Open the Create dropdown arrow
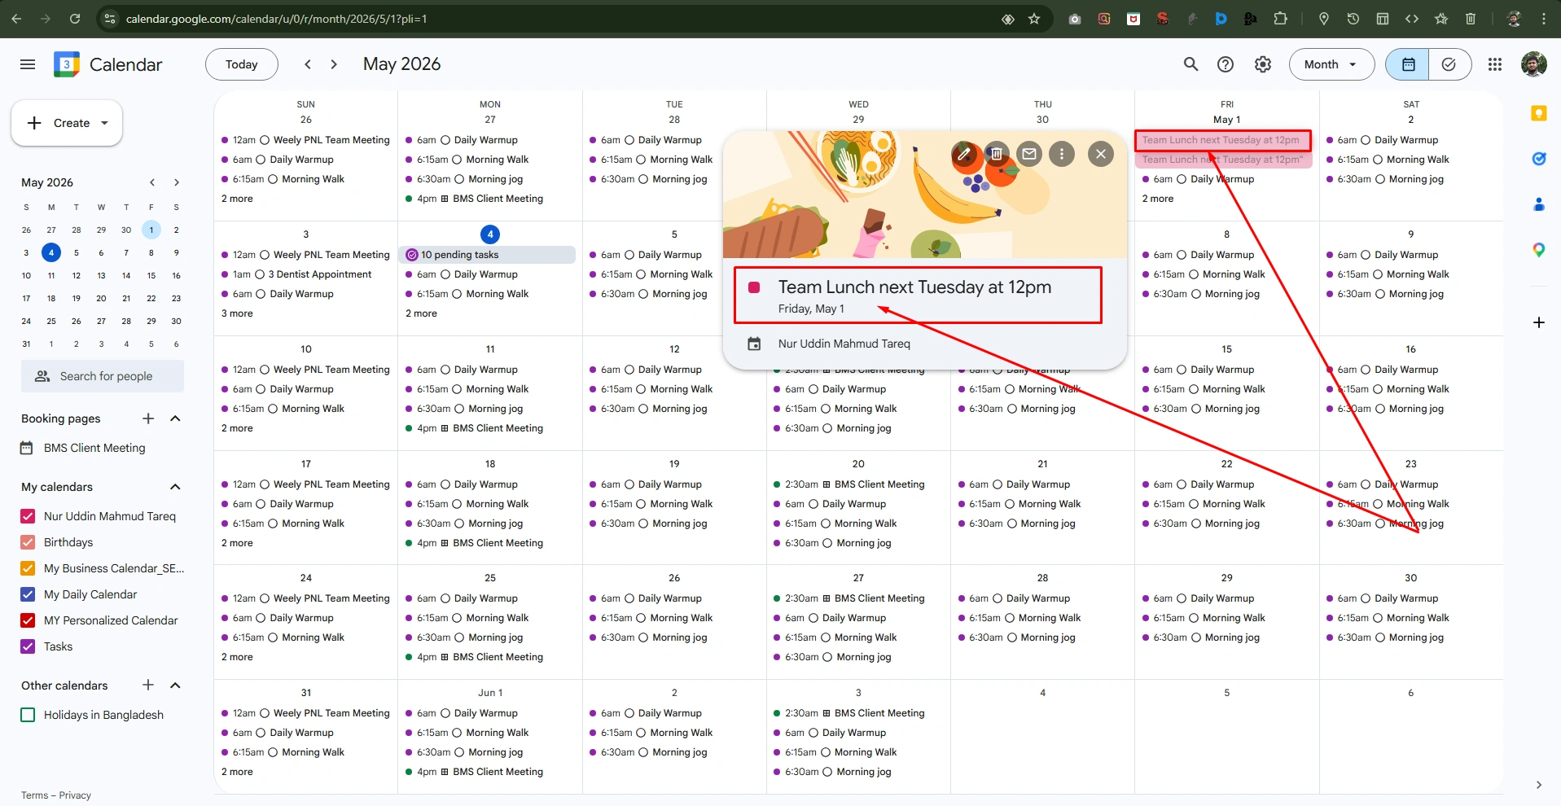Viewport: 1561px width, 806px height. tap(104, 123)
